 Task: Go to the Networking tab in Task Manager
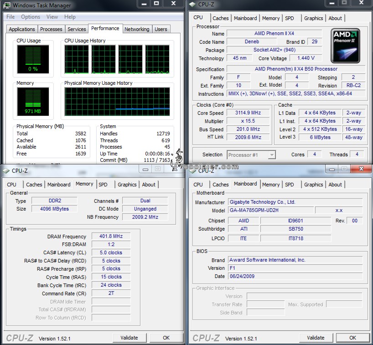click(137, 29)
